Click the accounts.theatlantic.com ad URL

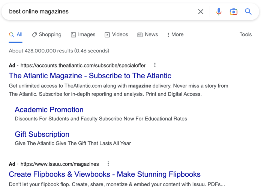pos(83,65)
